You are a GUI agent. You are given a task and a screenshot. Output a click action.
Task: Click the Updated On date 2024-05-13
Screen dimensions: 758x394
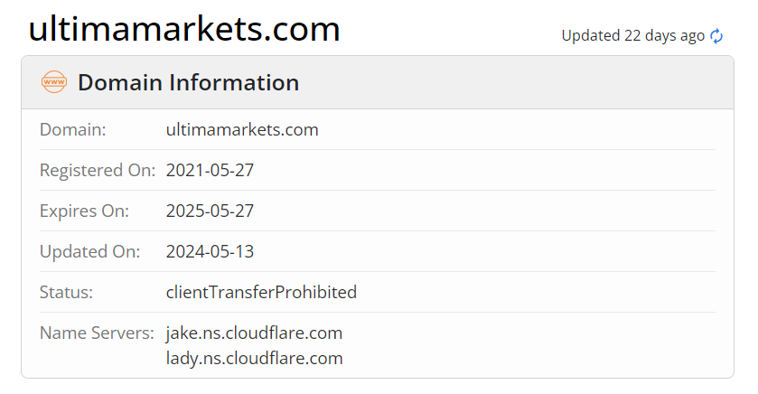pyautogui.click(x=210, y=251)
